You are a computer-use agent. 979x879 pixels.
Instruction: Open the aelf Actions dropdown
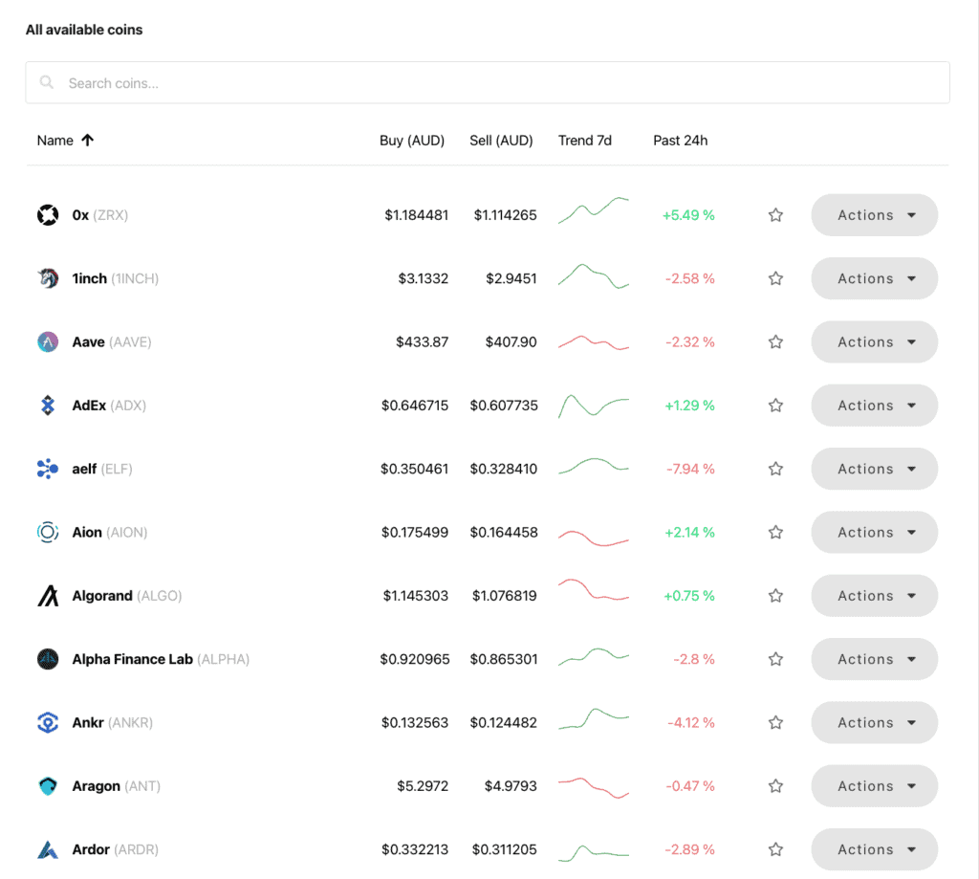874,469
